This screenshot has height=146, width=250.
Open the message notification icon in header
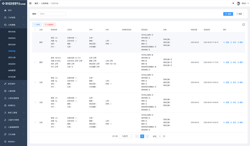(233, 3)
